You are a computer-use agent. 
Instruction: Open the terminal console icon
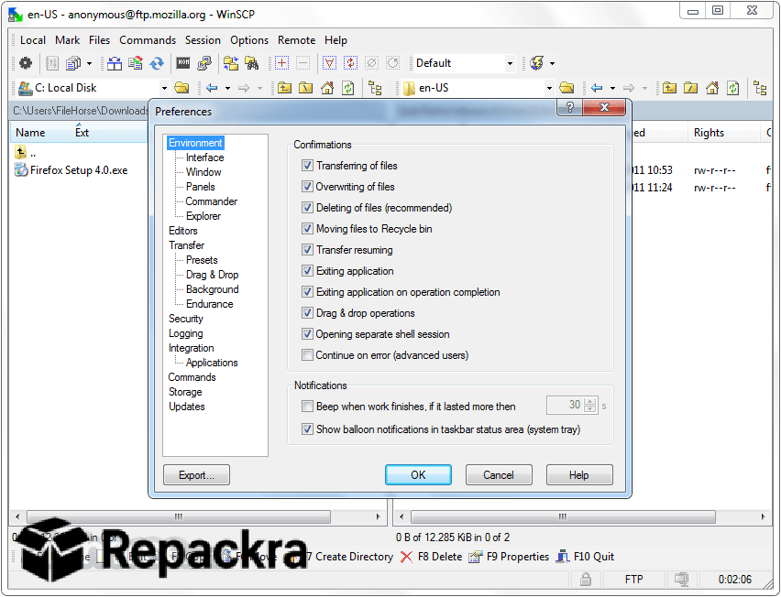(183, 63)
